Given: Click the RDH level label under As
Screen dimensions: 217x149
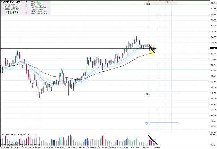Looking at the screenshot, I should pyautogui.click(x=148, y=4).
